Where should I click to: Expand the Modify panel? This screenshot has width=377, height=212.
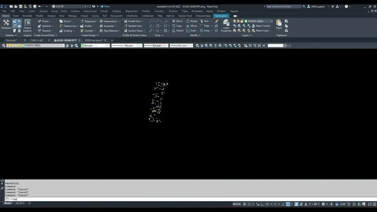coord(195,35)
